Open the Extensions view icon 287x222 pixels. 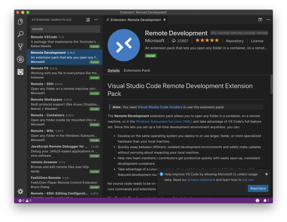(x=20, y=72)
